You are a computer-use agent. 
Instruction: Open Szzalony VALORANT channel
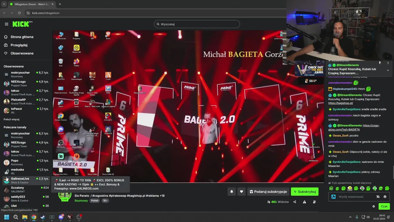(x=26, y=189)
